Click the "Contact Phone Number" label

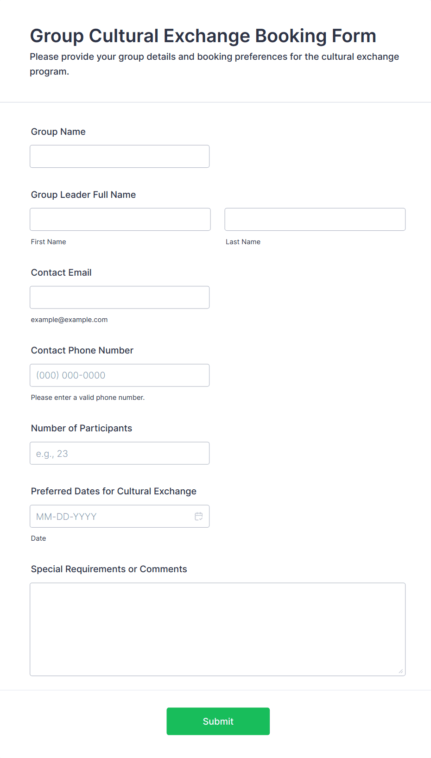pos(82,350)
